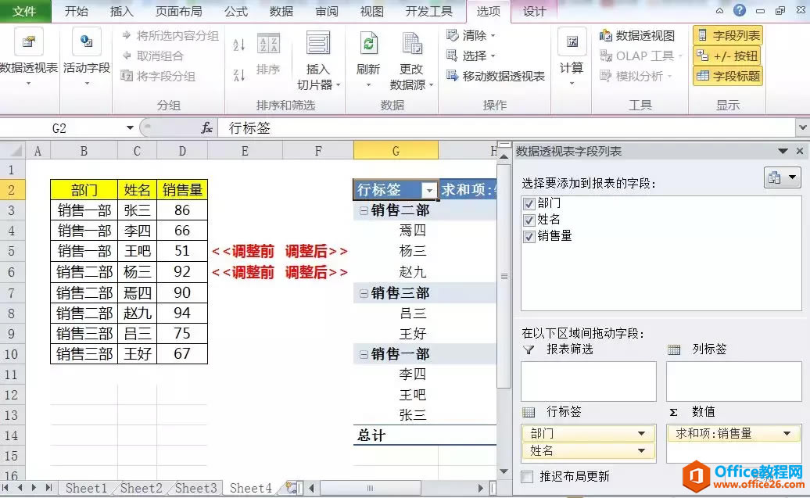Image resolution: width=810 pixels, height=498 pixels.
Task: Click the select all corner button
Action: click(13, 151)
